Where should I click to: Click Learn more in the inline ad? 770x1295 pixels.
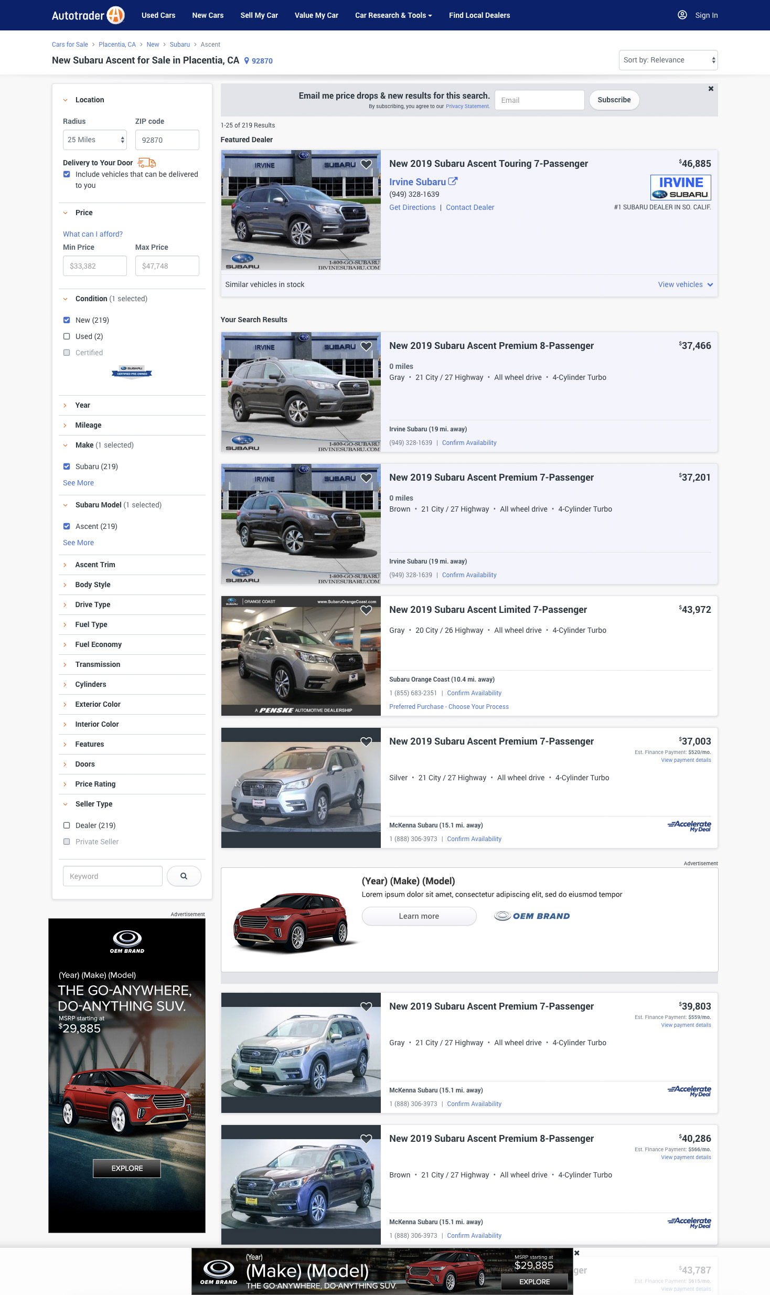419,916
